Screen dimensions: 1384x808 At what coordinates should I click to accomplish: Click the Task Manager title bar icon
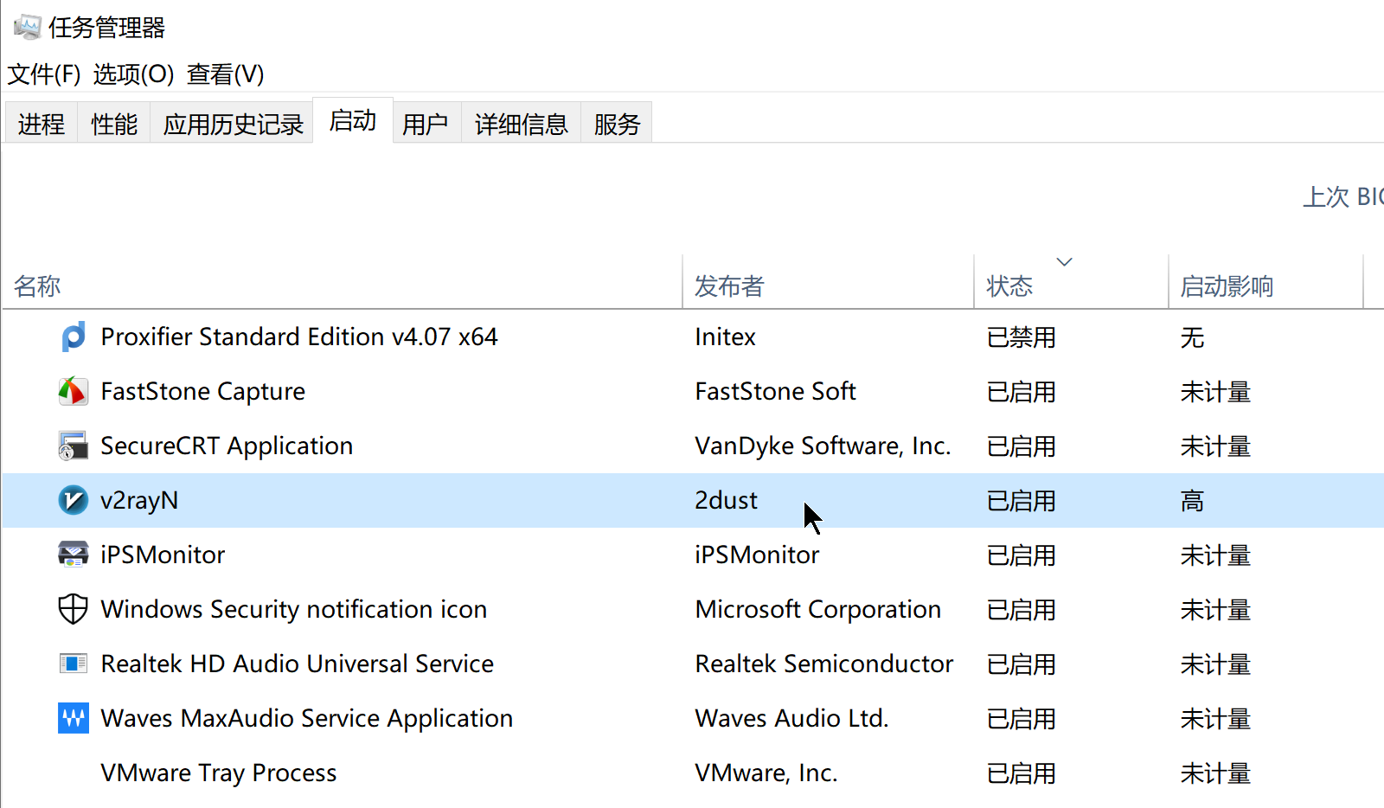tap(27, 27)
